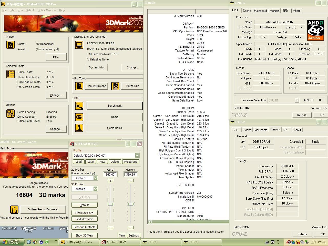Open the Project Edit monitor icon
The width and height of the screenshot is (328, 246).
click(11, 45)
